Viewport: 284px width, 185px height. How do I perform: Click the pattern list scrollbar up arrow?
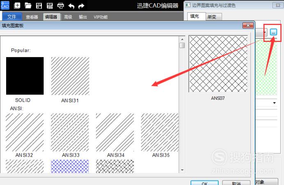[x=182, y=39]
